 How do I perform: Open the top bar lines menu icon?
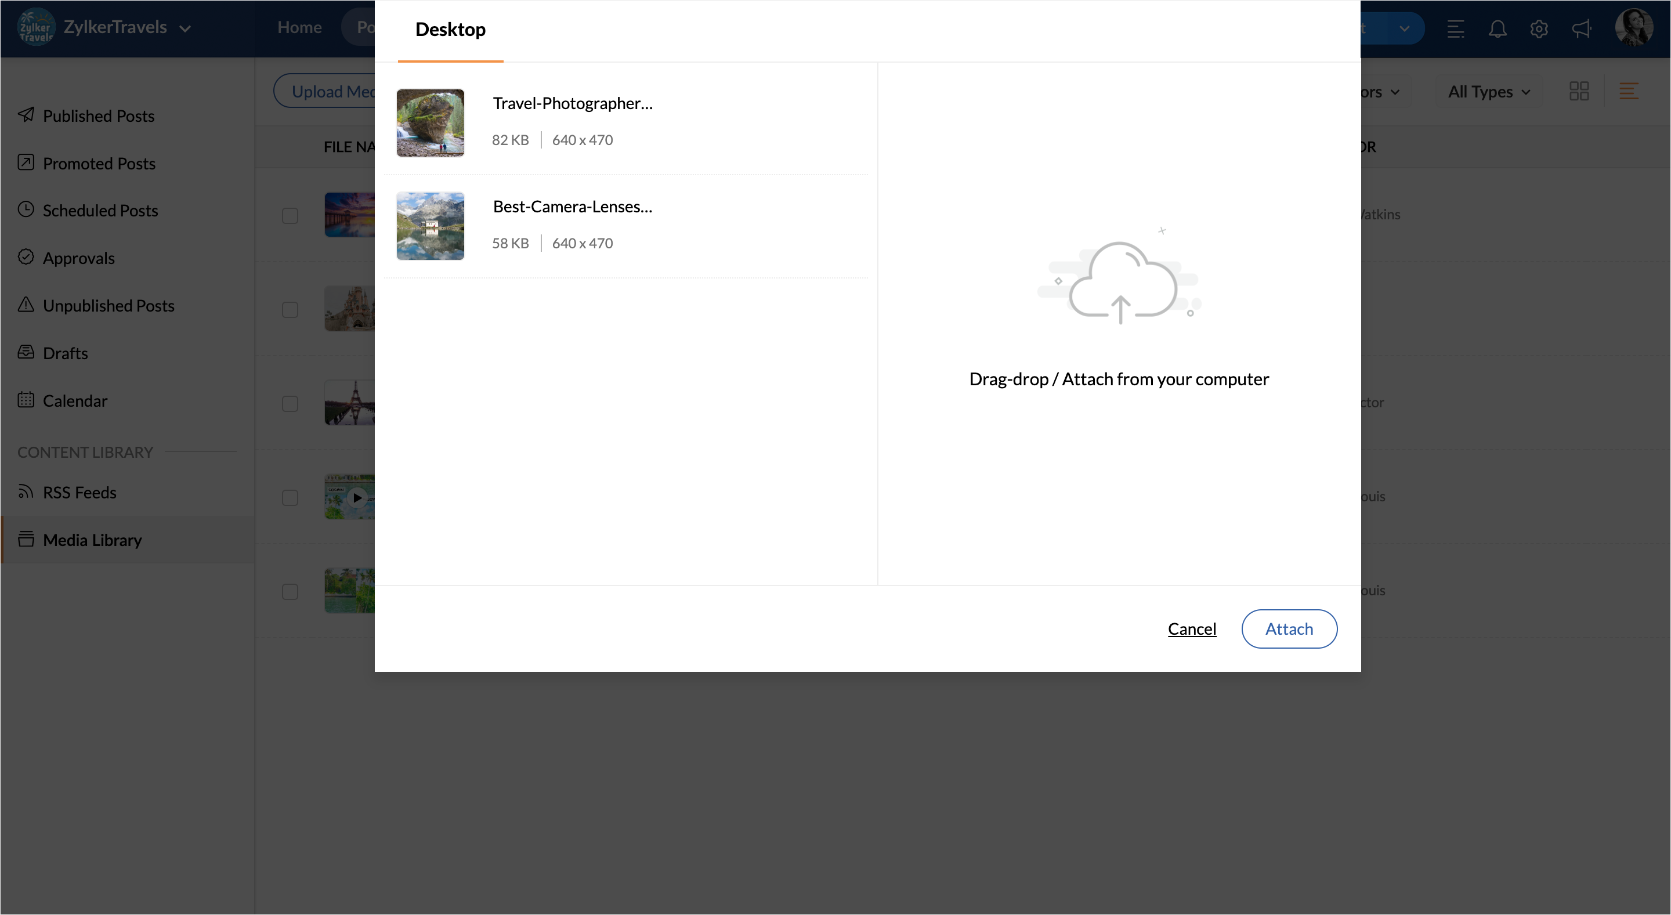click(x=1455, y=28)
